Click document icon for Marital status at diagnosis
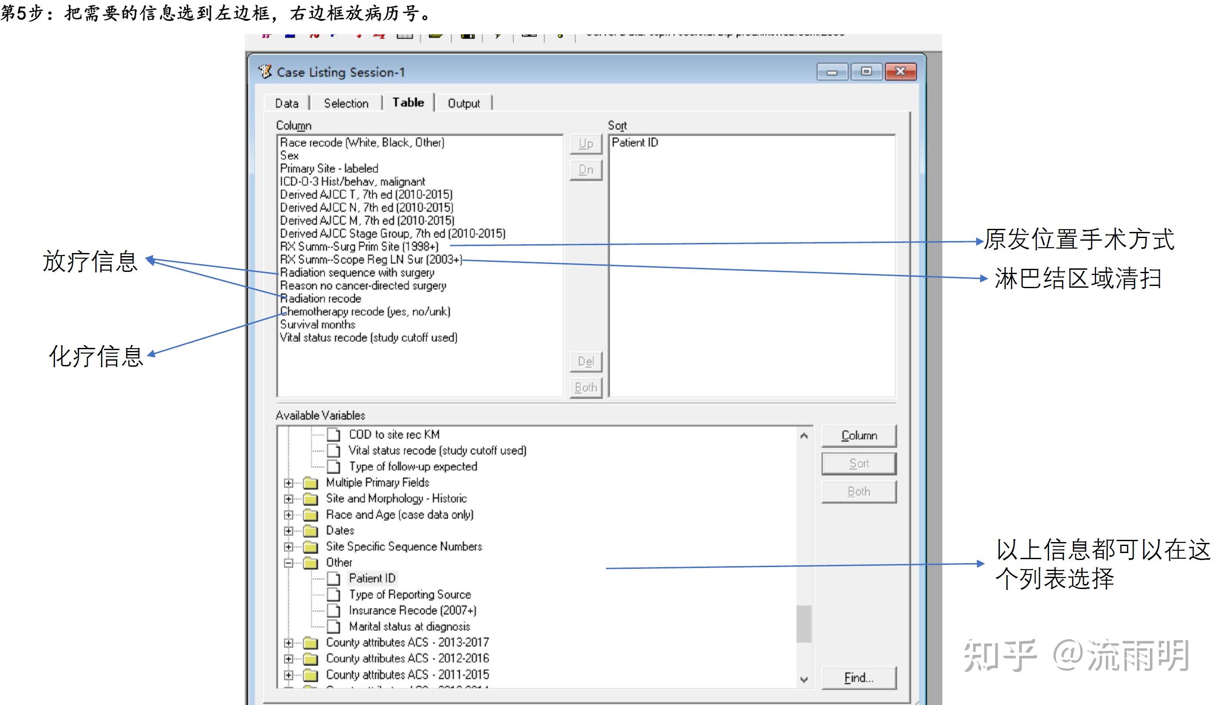This screenshot has height=705, width=1221. [x=333, y=626]
